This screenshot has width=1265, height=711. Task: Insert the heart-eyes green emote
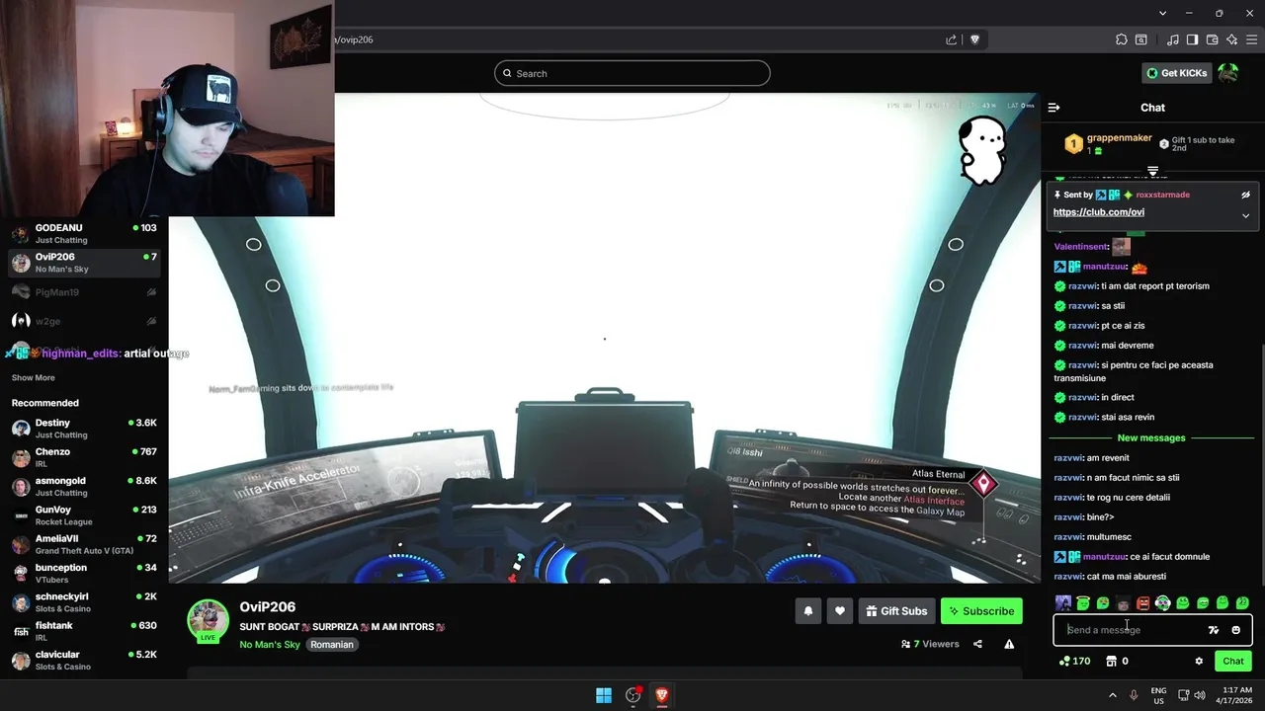[x=1103, y=602]
